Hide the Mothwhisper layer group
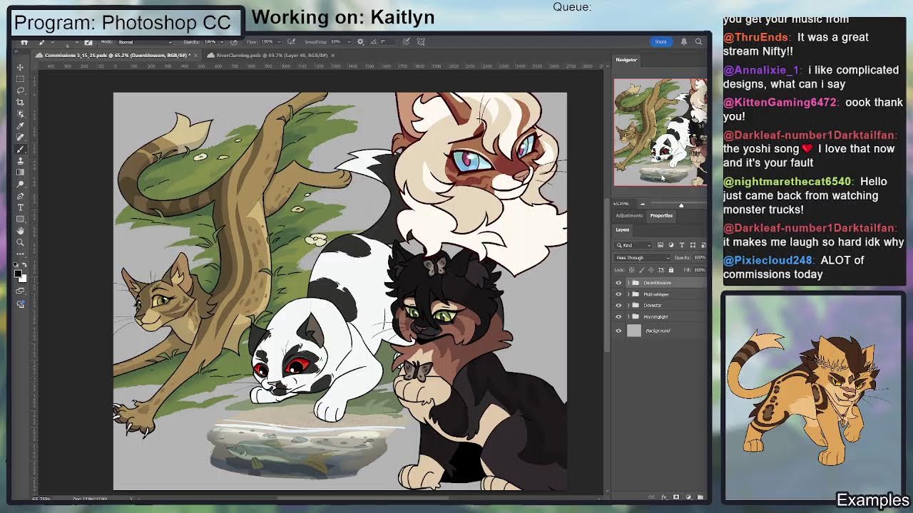 [618, 294]
